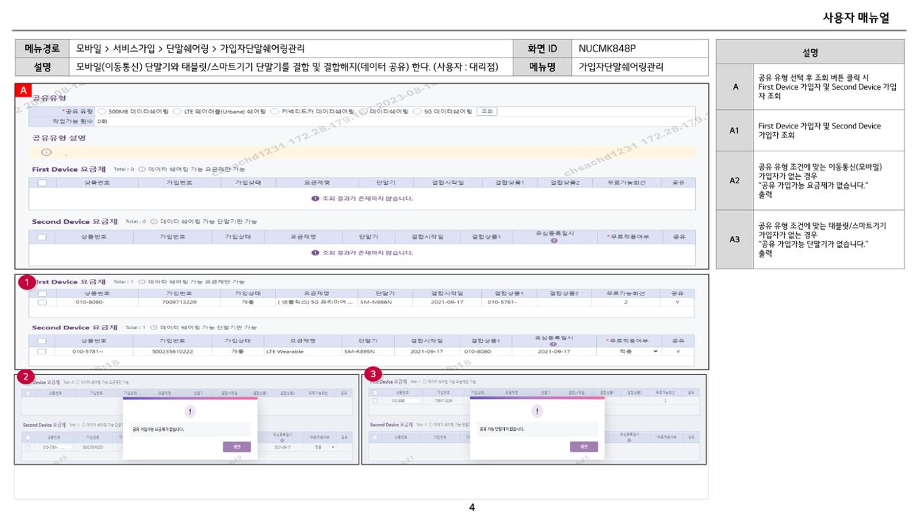Image resolution: width=918 pixels, height=516 pixels.
Task: Tick the 010-5781 row checkbox in panel 2
Action: pyautogui.click(x=28, y=447)
